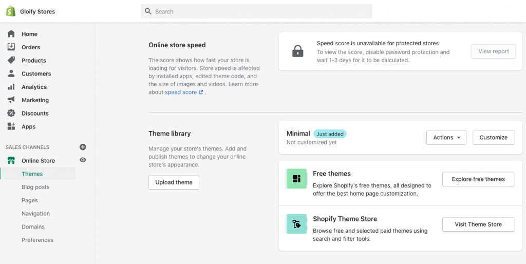Open Domains submenu item
Screen dimensions: 526x264
point(33,227)
